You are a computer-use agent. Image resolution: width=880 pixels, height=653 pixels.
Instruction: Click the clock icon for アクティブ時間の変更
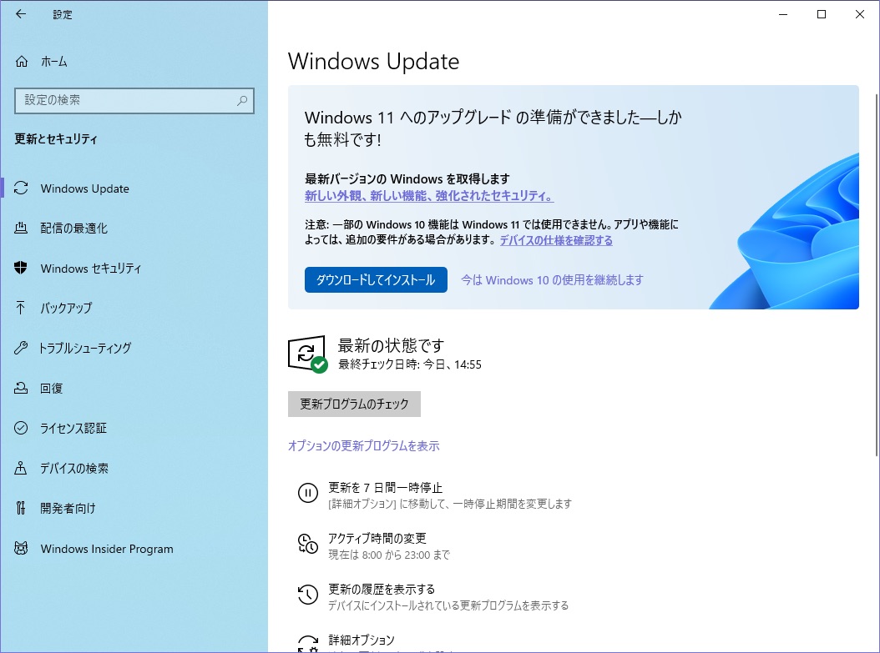[307, 544]
